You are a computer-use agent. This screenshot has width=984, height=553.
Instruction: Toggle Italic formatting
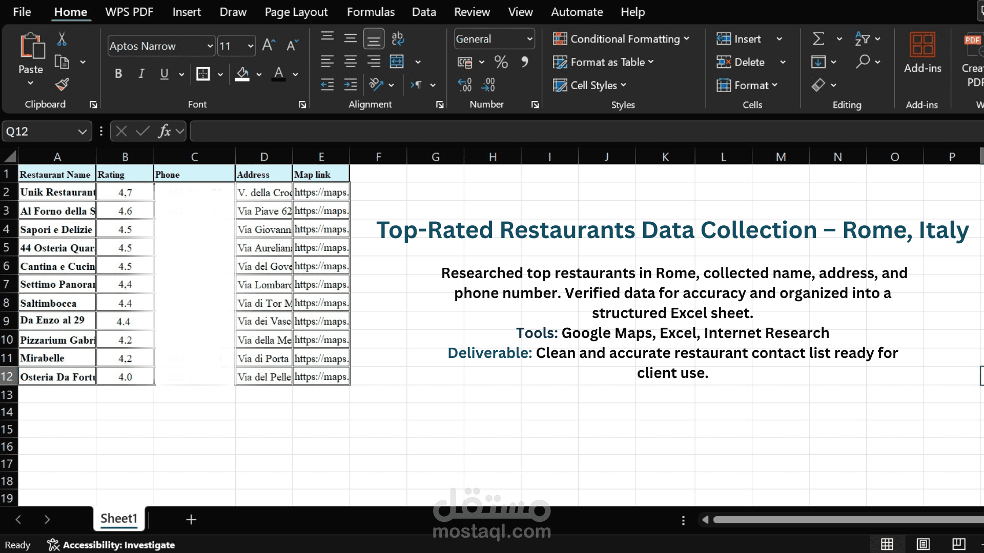click(141, 74)
